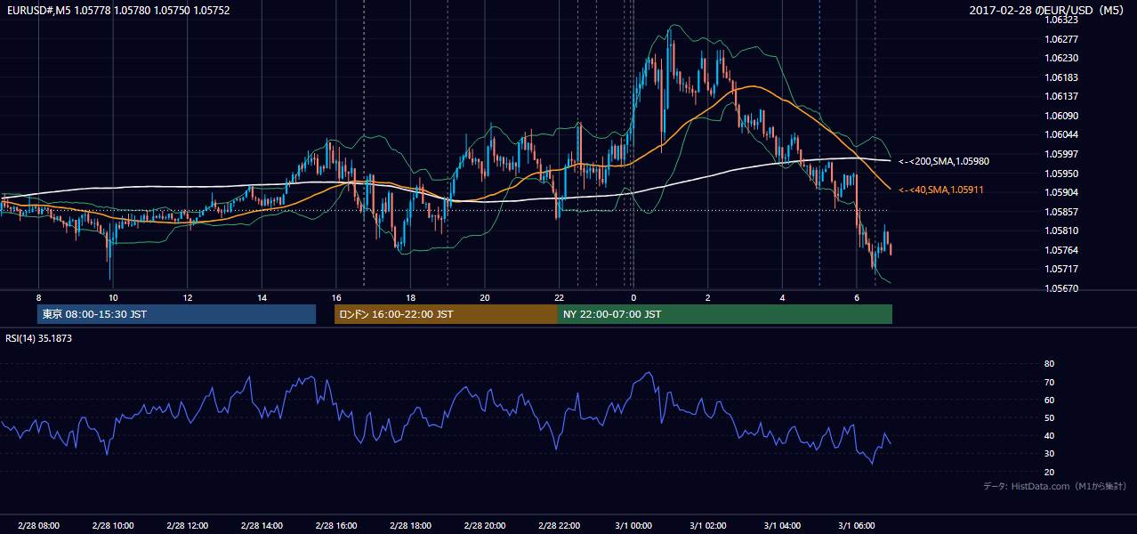The width and height of the screenshot is (1137, 534).
Task: Click the RSI(14) 35.1873 indicator label
Action: pyautogui.click(x=39, y=338)
